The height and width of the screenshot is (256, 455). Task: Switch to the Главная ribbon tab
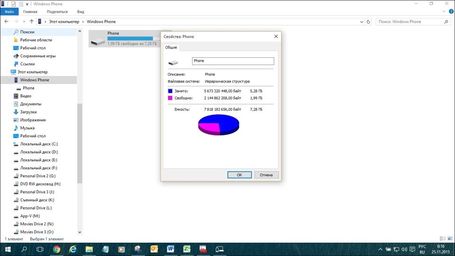(x=30, y=11)
